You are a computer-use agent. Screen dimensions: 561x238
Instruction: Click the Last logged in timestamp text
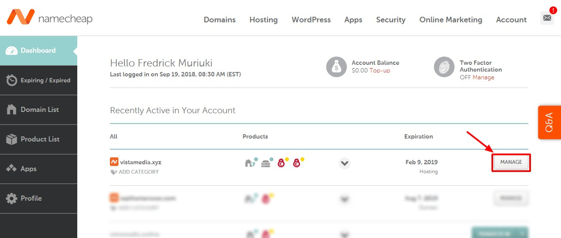(175, 74)
